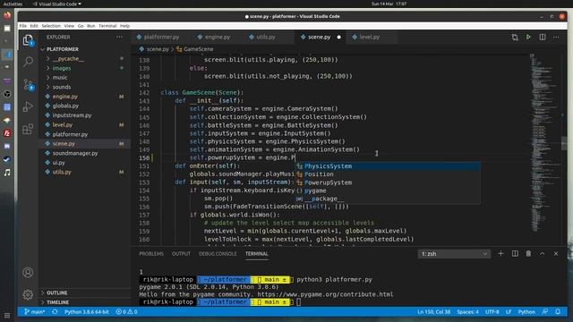The width and height of the screenshot is (573, 322).
Task: Select Python 3.8.6 64-bit interpreter
Action: pyautogui.click(x=87, y=312)
